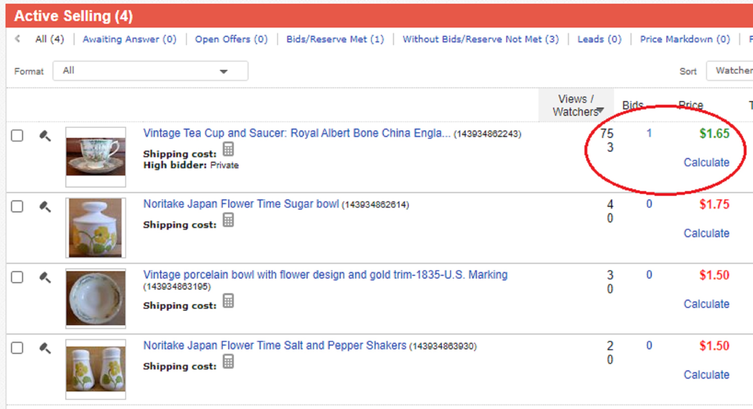Click the $1.75 price on Sugar bowl
The height and width of the screenshot is (409, 753).
[x=714, y=204]
